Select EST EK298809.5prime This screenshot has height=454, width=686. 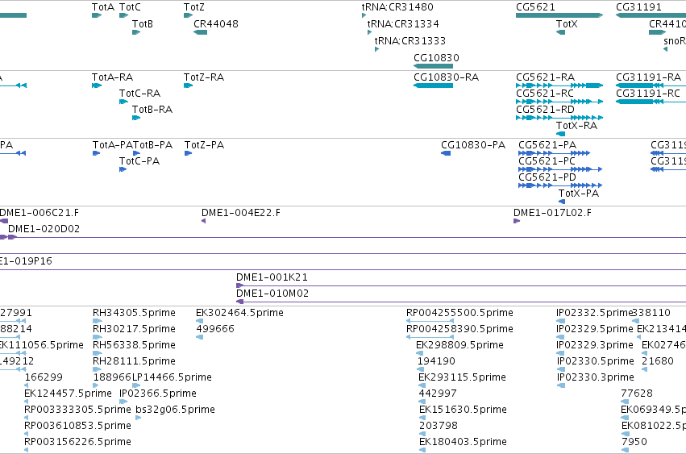[x=459, y=345]
